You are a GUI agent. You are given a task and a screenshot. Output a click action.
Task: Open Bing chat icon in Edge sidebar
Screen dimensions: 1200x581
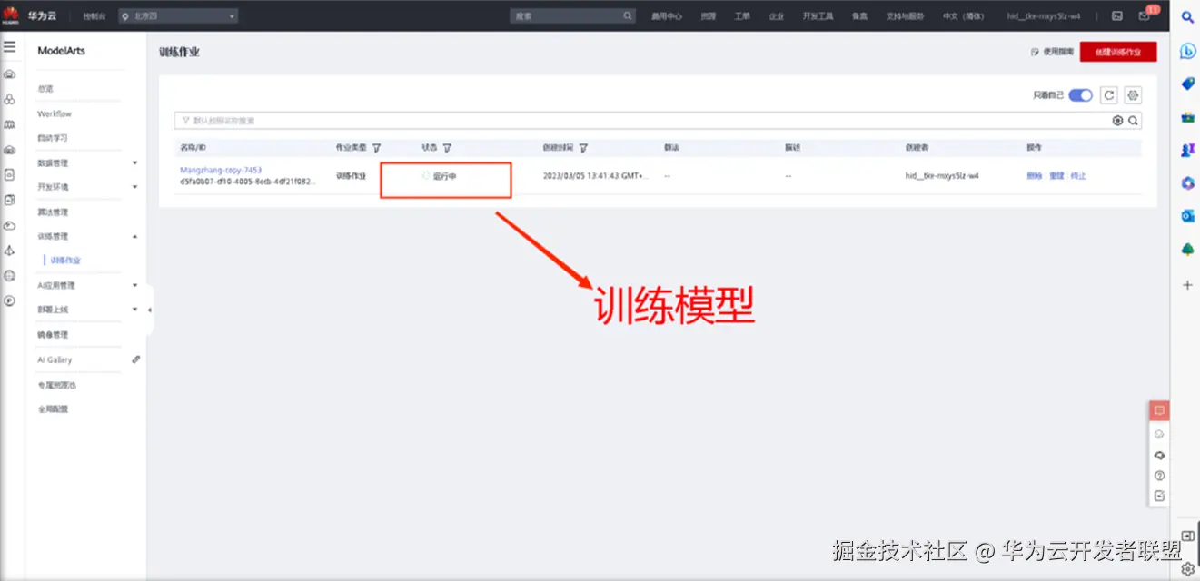(x=1187, y=51)
